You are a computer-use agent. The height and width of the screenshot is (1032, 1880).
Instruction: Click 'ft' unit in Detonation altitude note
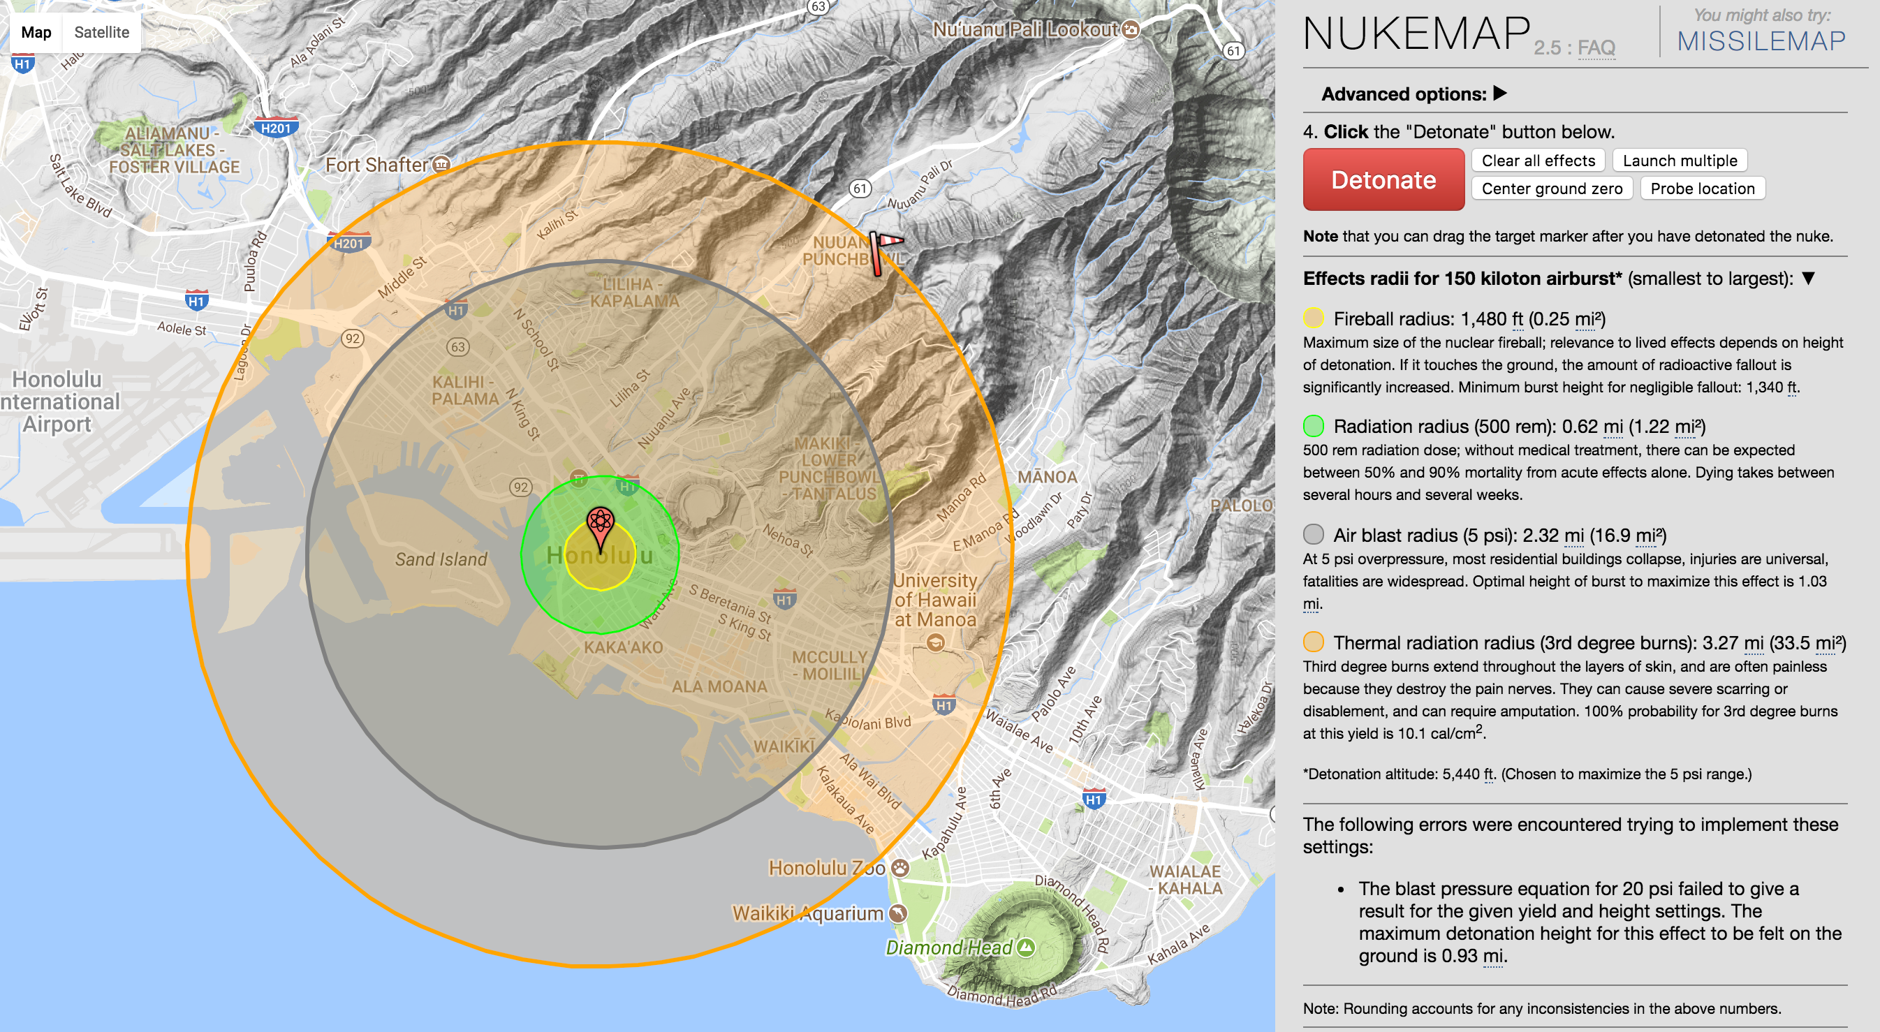(x=1489, y=774)
